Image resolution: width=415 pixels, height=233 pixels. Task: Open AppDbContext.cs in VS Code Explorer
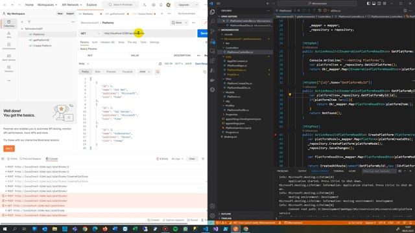click(237, 61)
